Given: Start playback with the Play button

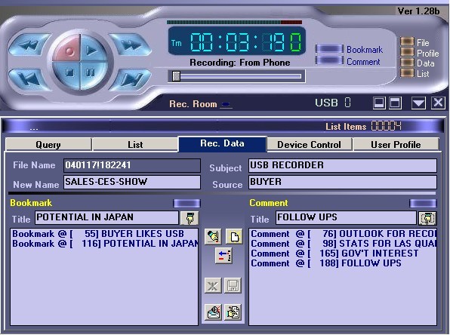Looking at the screenshot, I should click(x=93, y=49).
